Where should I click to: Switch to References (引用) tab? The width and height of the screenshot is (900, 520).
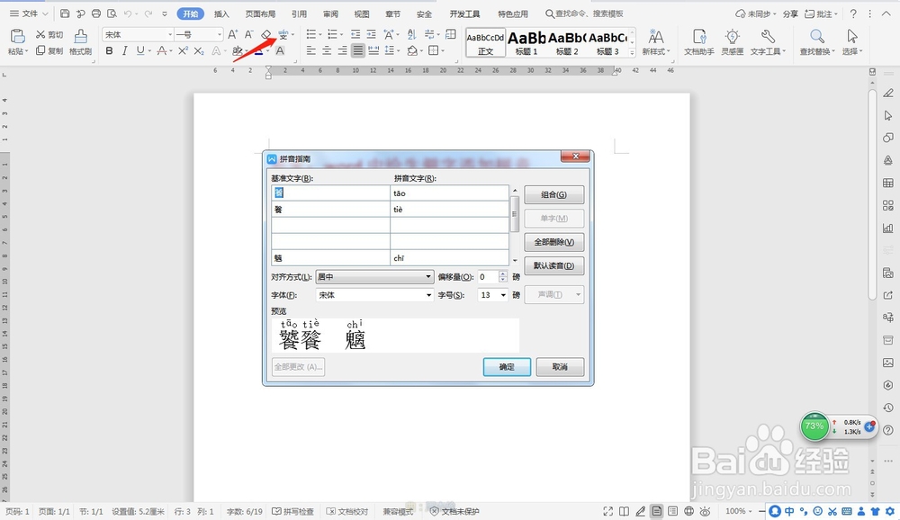(299, 13)
